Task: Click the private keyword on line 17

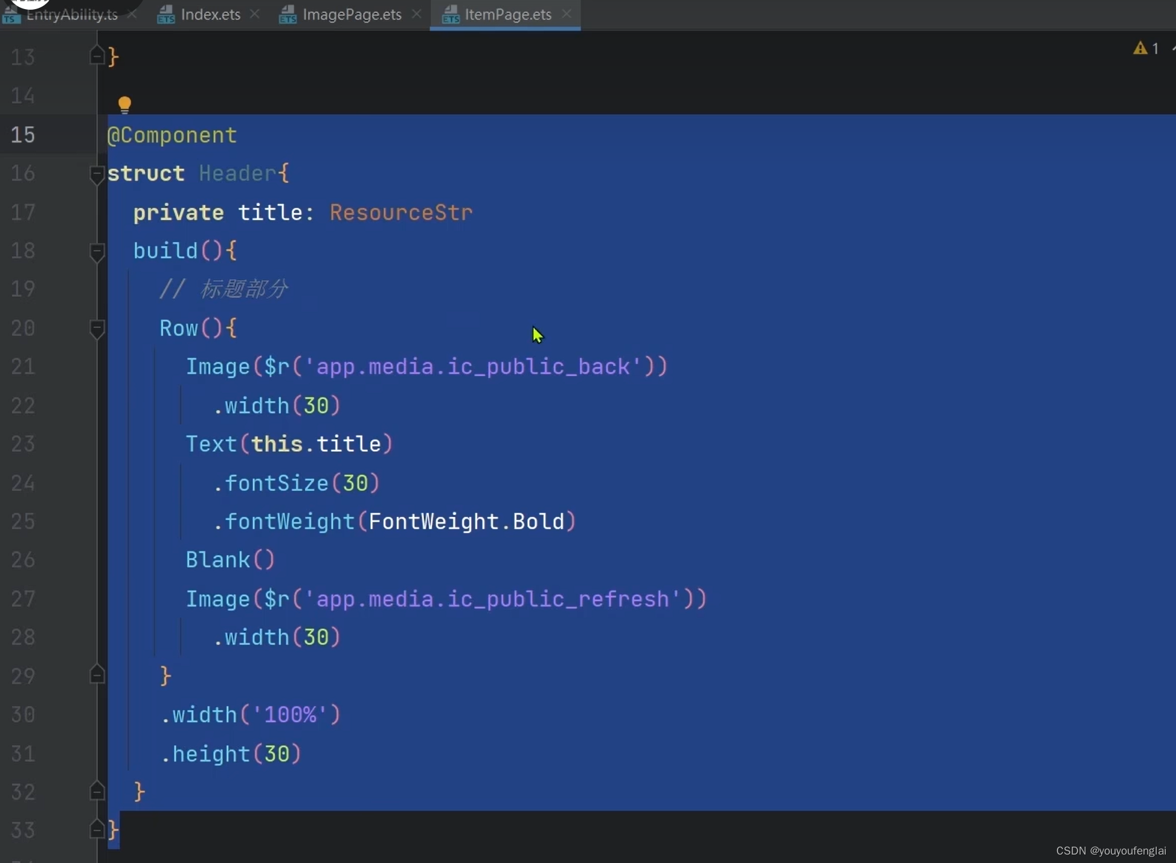Action: [x=179, y=213]
